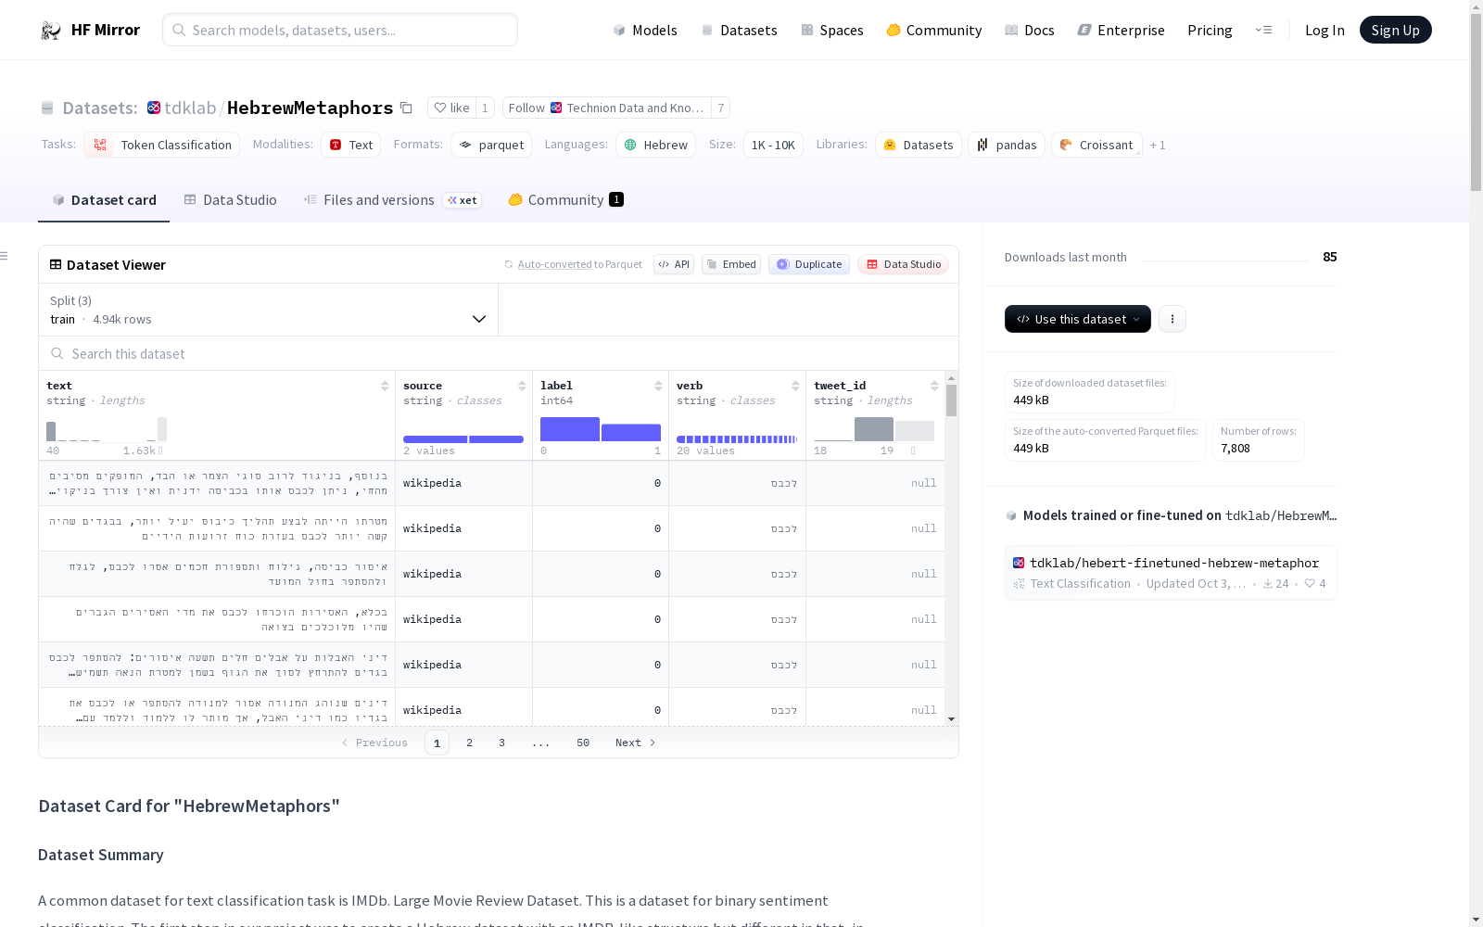
Task: Click the Embed button
Action: (731, 264)
